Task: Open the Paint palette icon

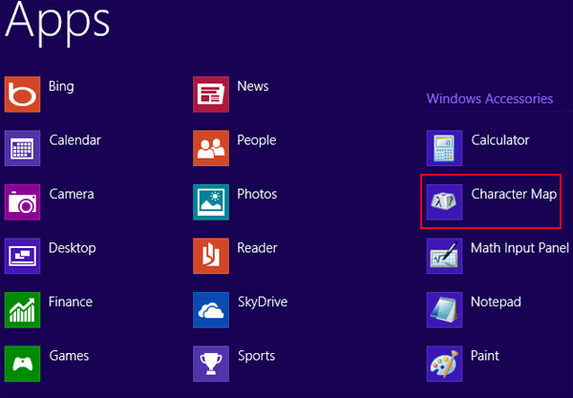Action: point(444,364)
